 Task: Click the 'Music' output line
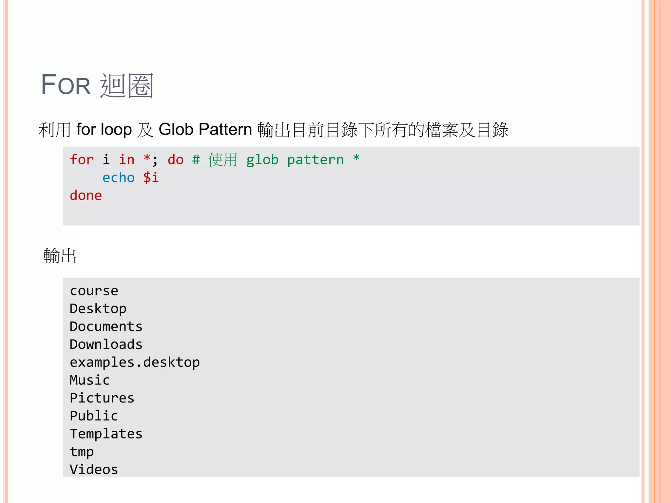pos(90,380)
